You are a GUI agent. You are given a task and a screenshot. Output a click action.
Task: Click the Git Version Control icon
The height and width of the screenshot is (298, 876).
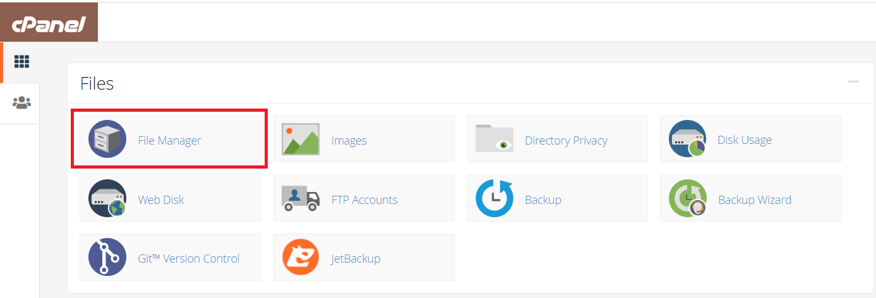[107, 258]
